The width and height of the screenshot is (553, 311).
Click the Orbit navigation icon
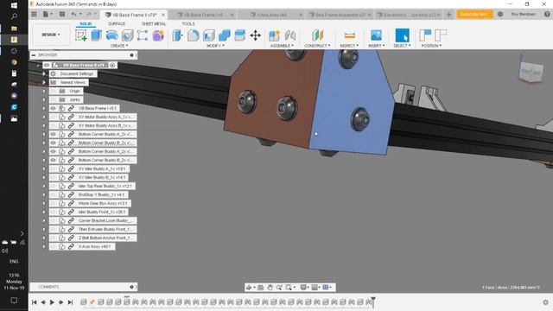(249, 288)
